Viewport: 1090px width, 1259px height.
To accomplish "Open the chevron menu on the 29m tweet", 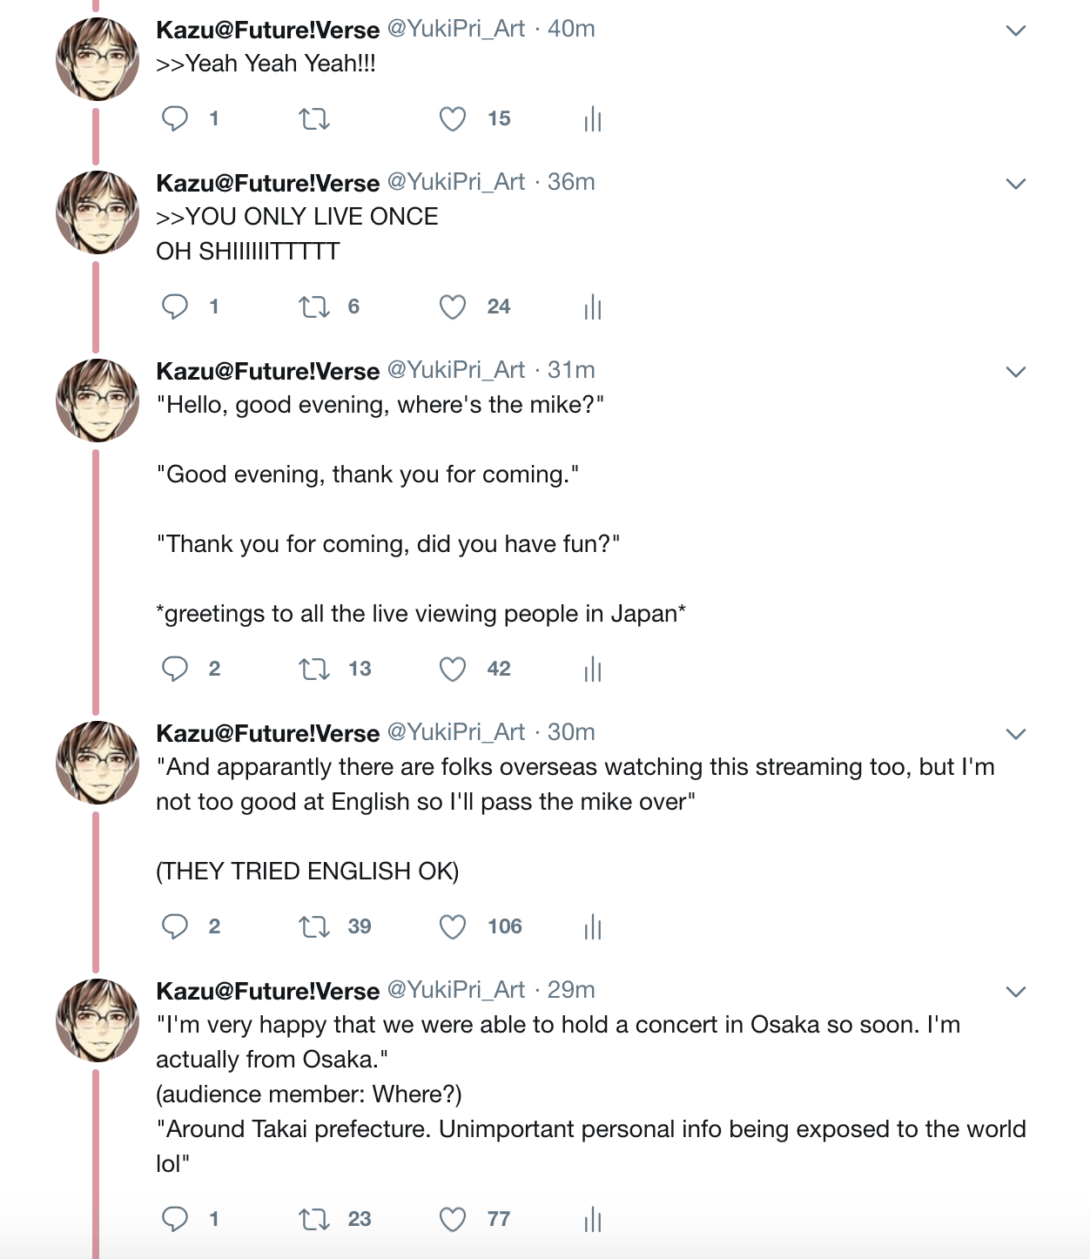I will (x=1016, y=992).
